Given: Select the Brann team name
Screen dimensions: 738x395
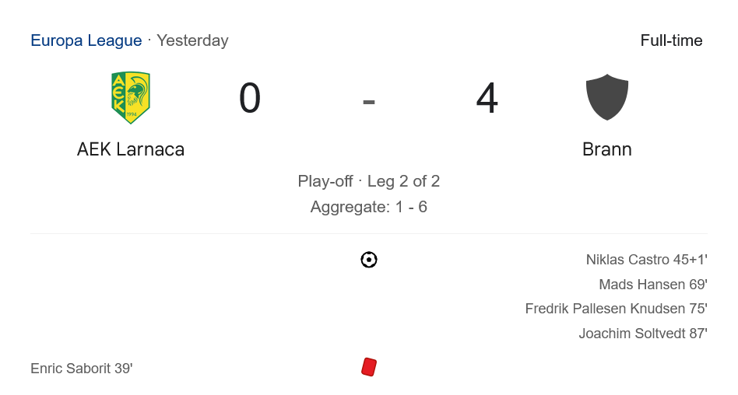Looking at the screenshot, I should [606, 149].
